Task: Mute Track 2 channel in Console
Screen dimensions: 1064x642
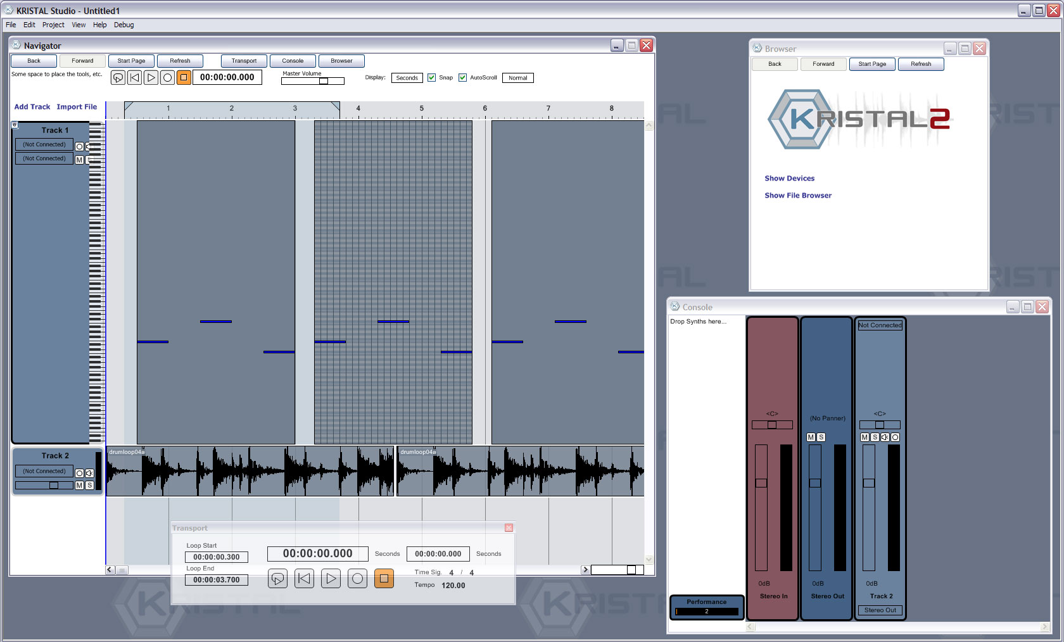Action: point(864,437)
